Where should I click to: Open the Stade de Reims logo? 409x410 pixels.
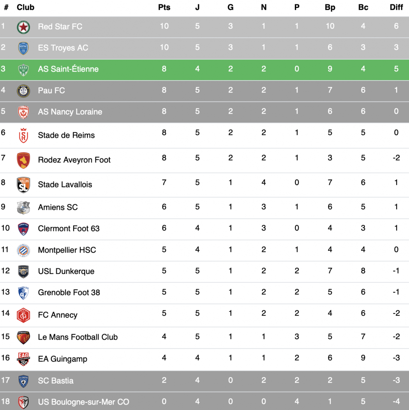pyautogui.click(x=23, y=135)
